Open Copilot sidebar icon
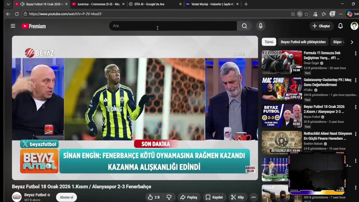359x202 pixels. [x=350, y=14]
